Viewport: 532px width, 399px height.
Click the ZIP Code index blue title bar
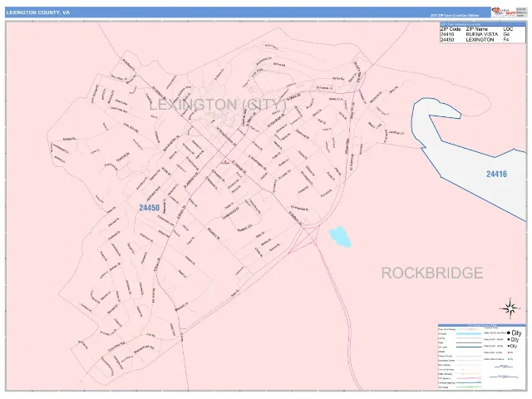coord(482,24)
